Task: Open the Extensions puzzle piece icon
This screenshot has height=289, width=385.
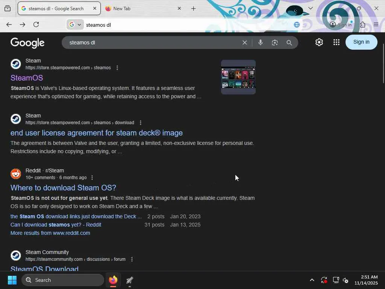Action: coord(363,24)
